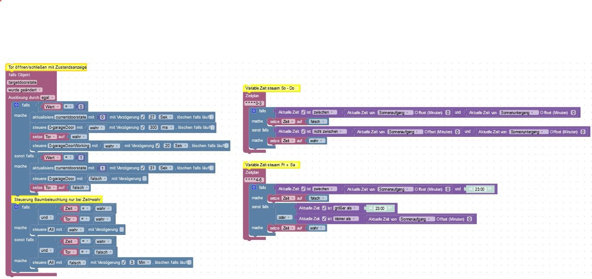The image size is (592, 279).
Task: Open gear settings on Baumbeleuchtung falls block
Action: pos(17,207)
